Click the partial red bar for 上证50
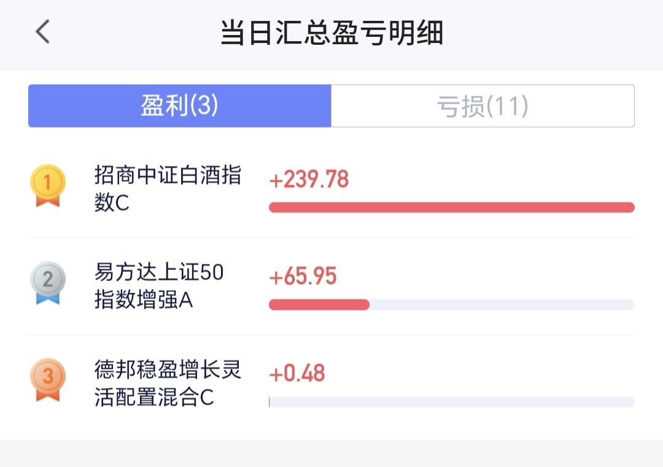The width and height of the screenshot is (663, 467). click(x=319, y=304)
